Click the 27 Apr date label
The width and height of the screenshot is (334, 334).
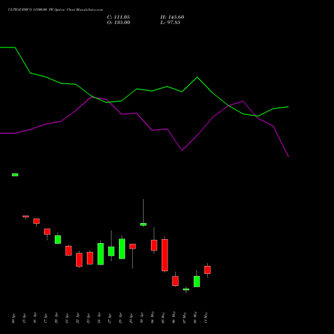click(110, 318)
